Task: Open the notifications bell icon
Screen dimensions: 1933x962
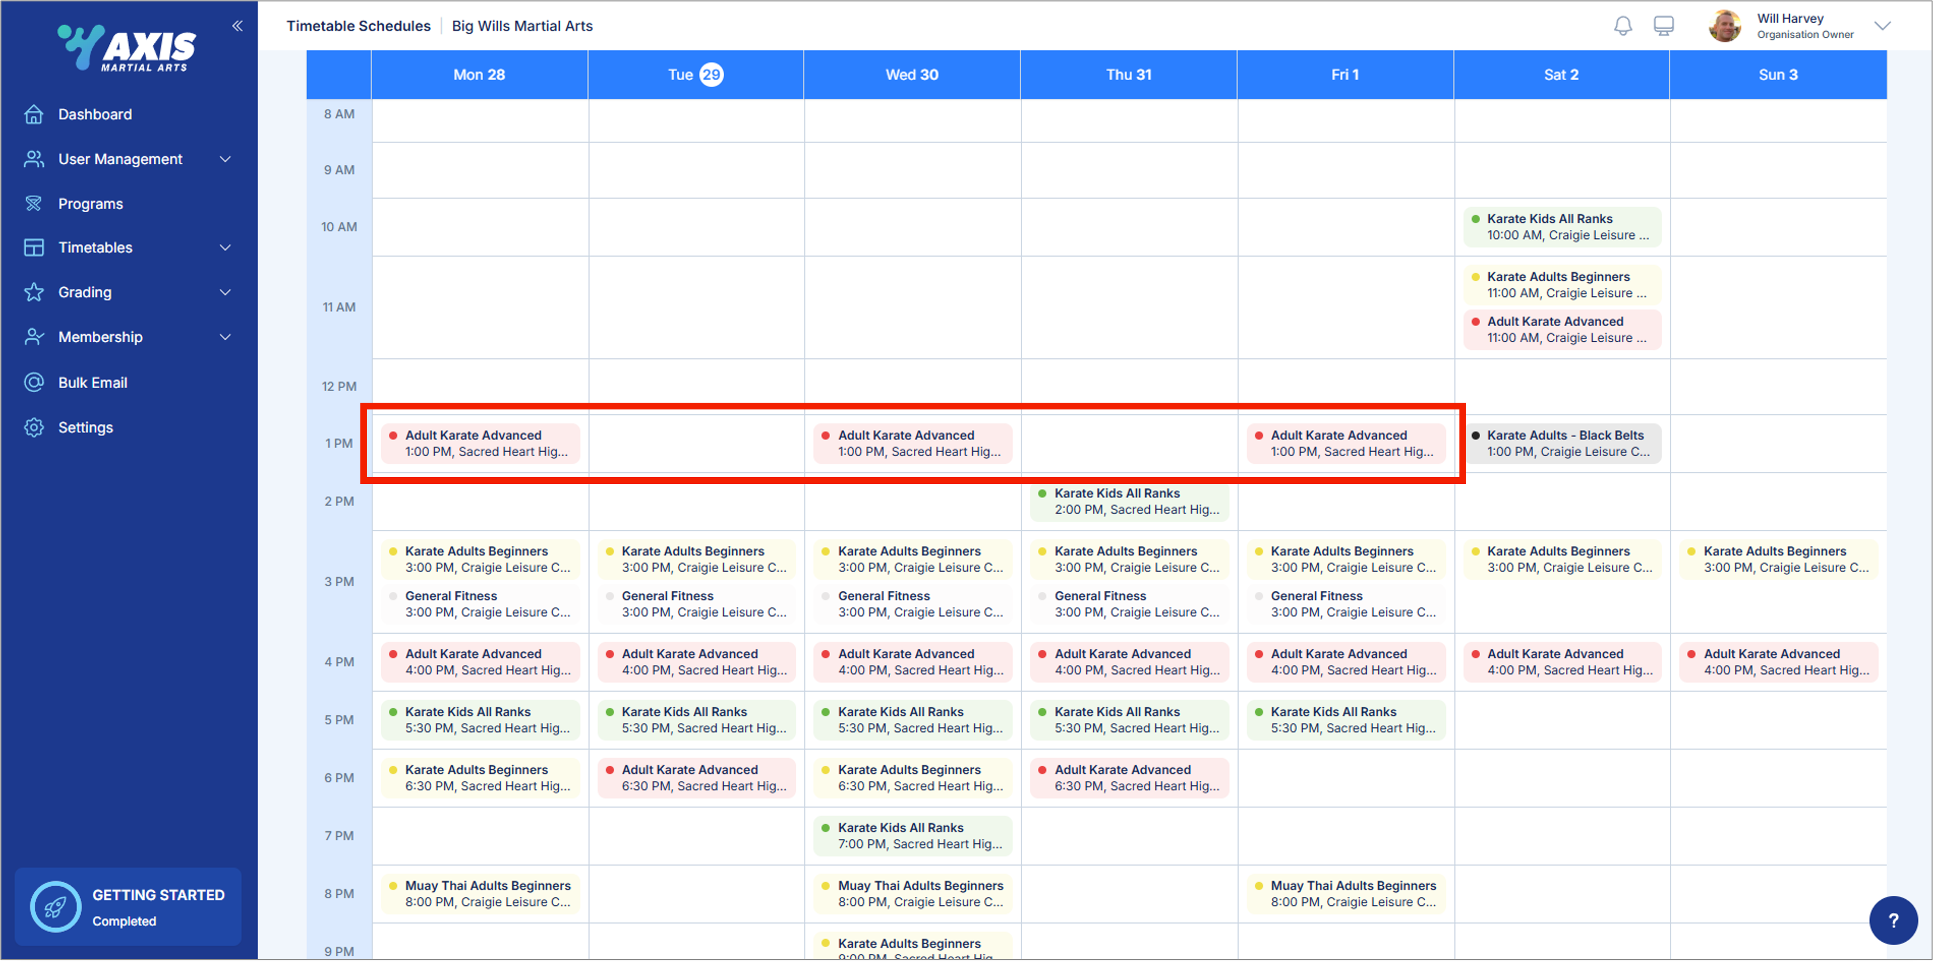Action: pos(1622,26)
